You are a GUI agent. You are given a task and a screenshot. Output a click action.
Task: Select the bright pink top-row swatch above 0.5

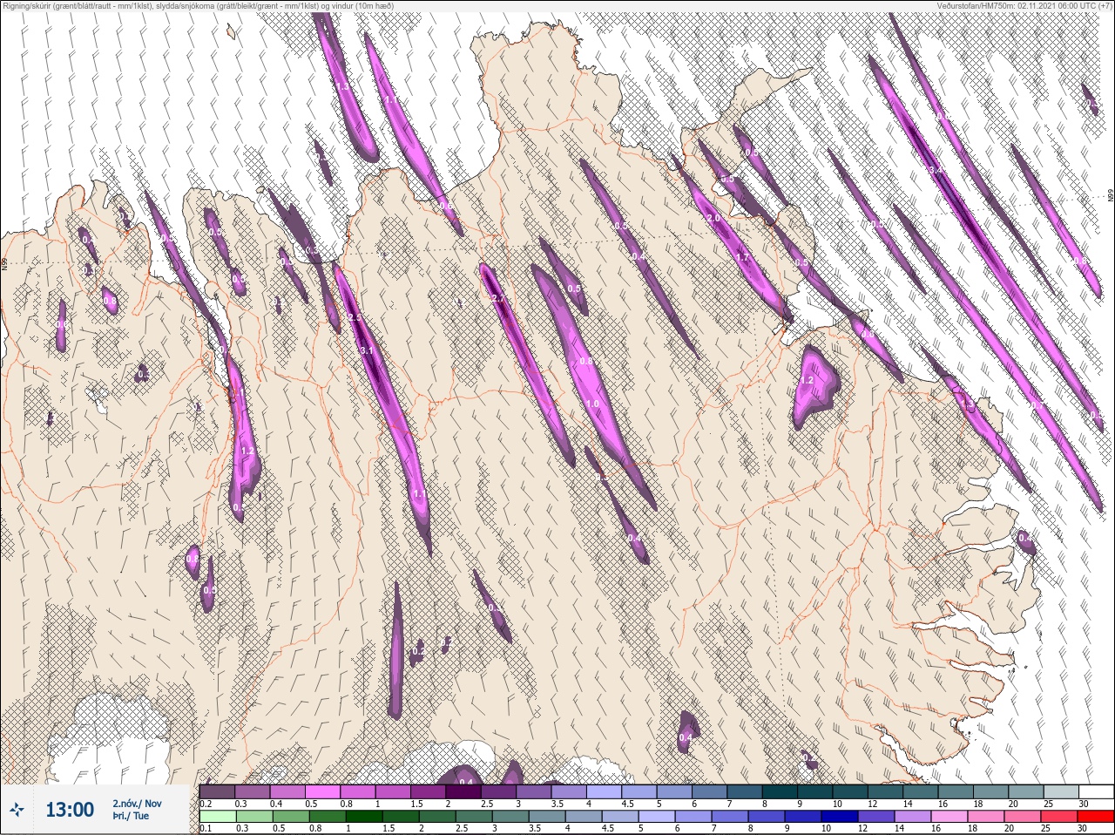pos(322,791)
